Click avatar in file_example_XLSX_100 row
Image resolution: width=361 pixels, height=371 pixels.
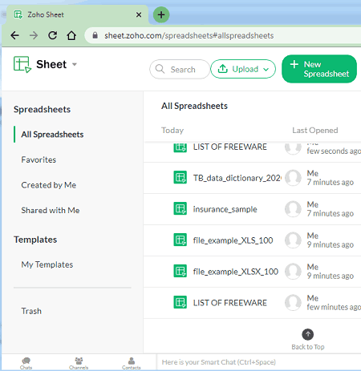click(293, 272)
